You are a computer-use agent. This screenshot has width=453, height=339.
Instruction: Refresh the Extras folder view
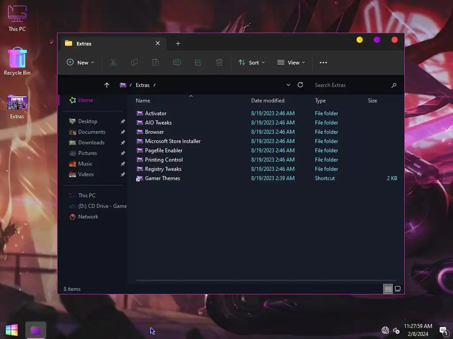tap(300, 85)
